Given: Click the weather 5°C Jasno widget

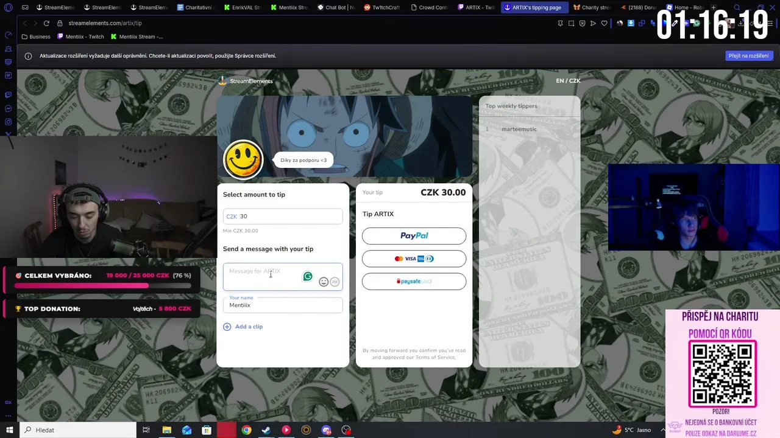Looking at the screenshot, I should (631, 430).
